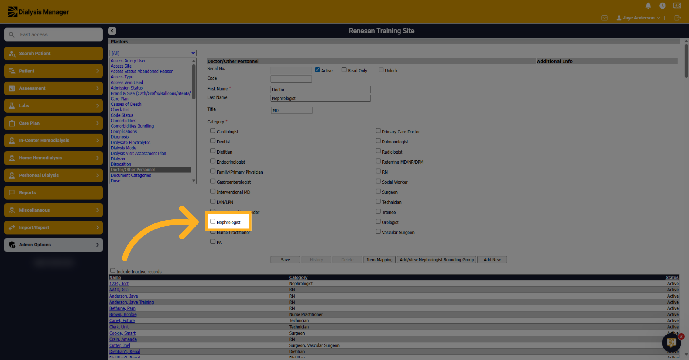Click the Add New button
Viewport: 689px width, 360px height.
492,260
